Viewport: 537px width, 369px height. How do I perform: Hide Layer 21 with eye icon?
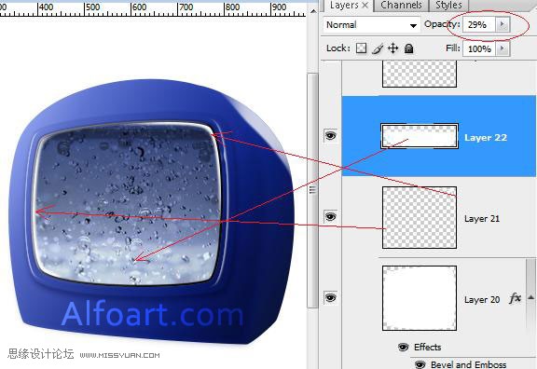[x=330, y=217]
